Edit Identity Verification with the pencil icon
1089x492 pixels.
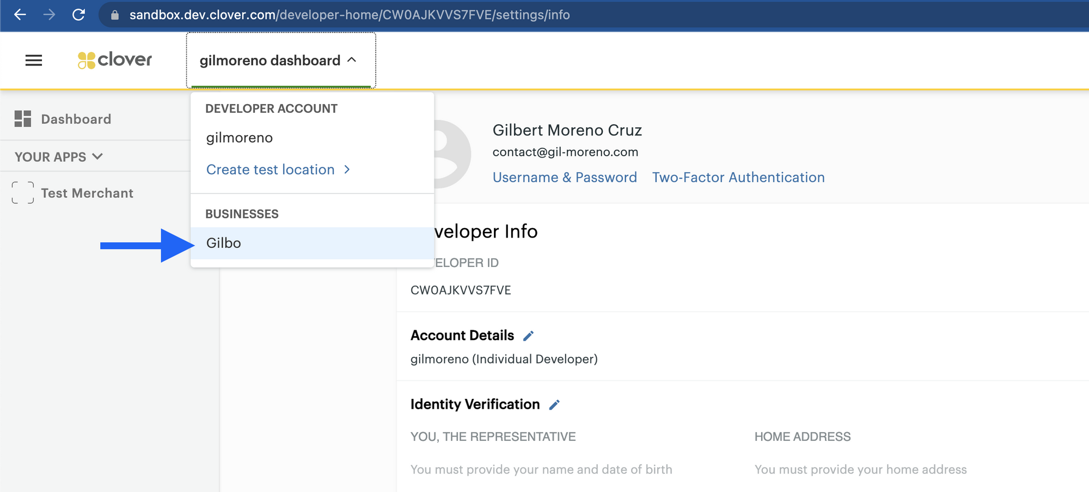(x=554, y=405)
